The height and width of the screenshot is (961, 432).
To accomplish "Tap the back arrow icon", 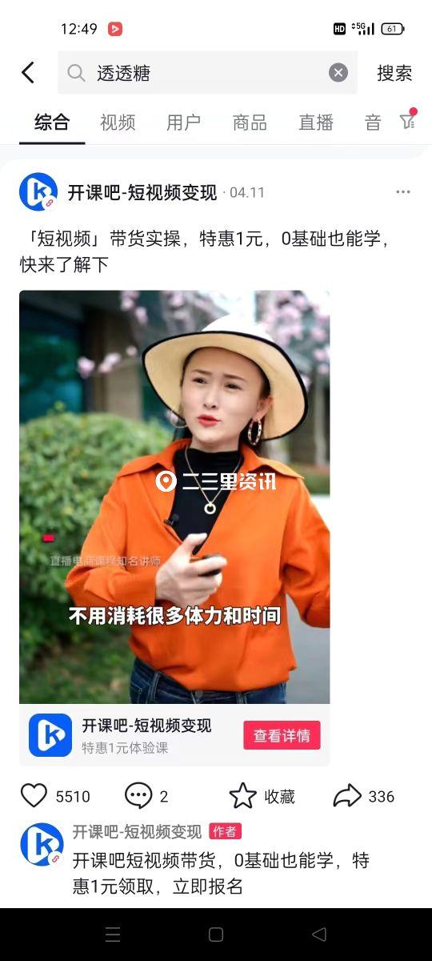I will pos(28,73).
